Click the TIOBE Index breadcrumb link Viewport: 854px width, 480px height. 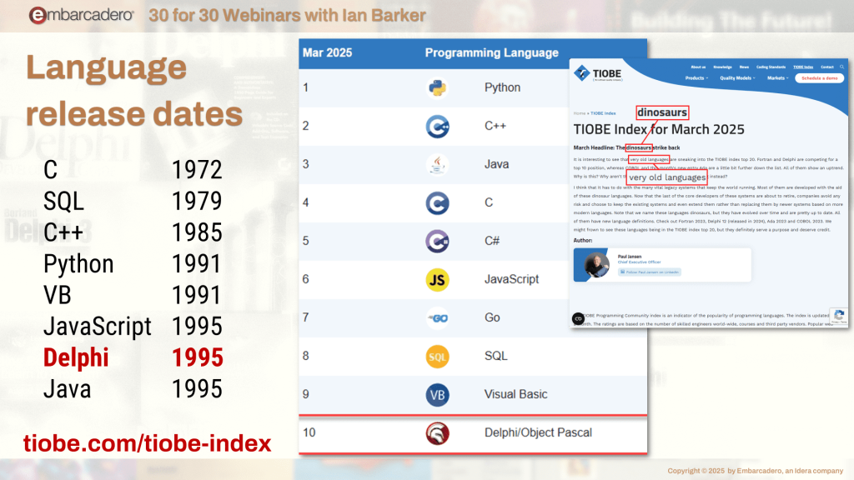pos(603,113)
